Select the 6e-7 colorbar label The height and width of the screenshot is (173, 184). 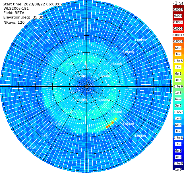click(x=178, y=99)
